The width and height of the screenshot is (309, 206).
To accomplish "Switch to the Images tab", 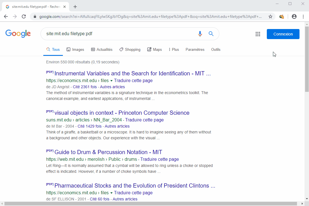I will click(x=75, y=50).
